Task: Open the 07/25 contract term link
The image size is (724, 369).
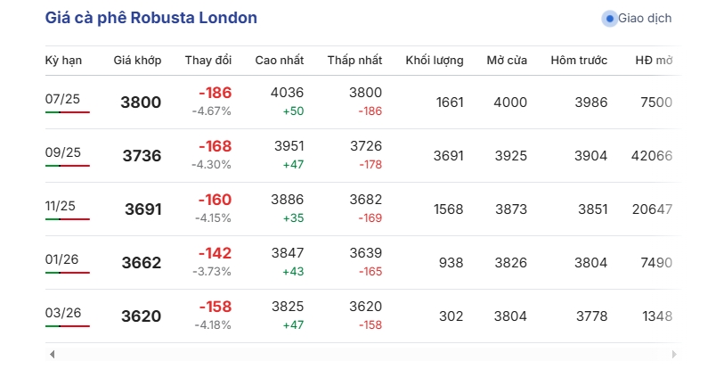Action: tap(62, 99)
